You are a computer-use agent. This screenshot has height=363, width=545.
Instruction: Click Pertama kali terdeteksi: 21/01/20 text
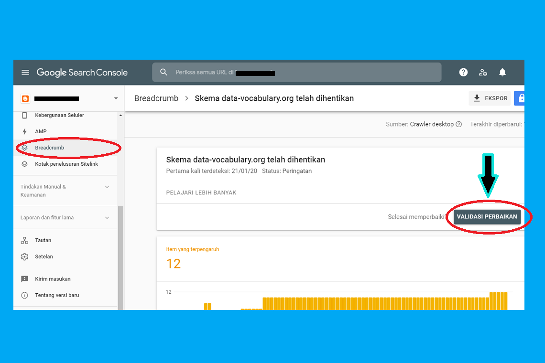coord(212,171)
